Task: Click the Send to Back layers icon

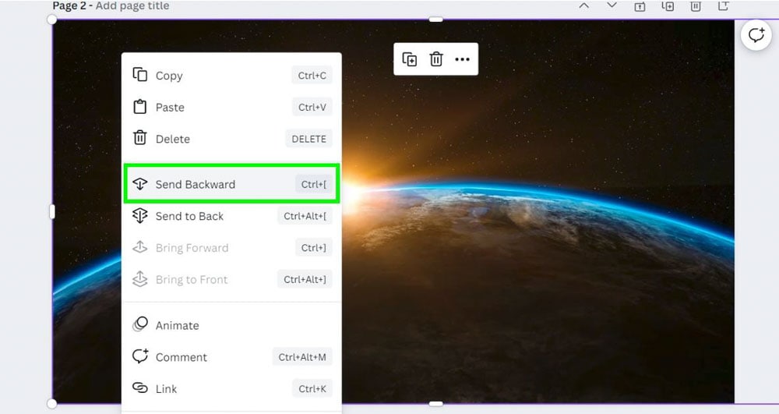Action: pyautogui.click(x=140, y=216)
